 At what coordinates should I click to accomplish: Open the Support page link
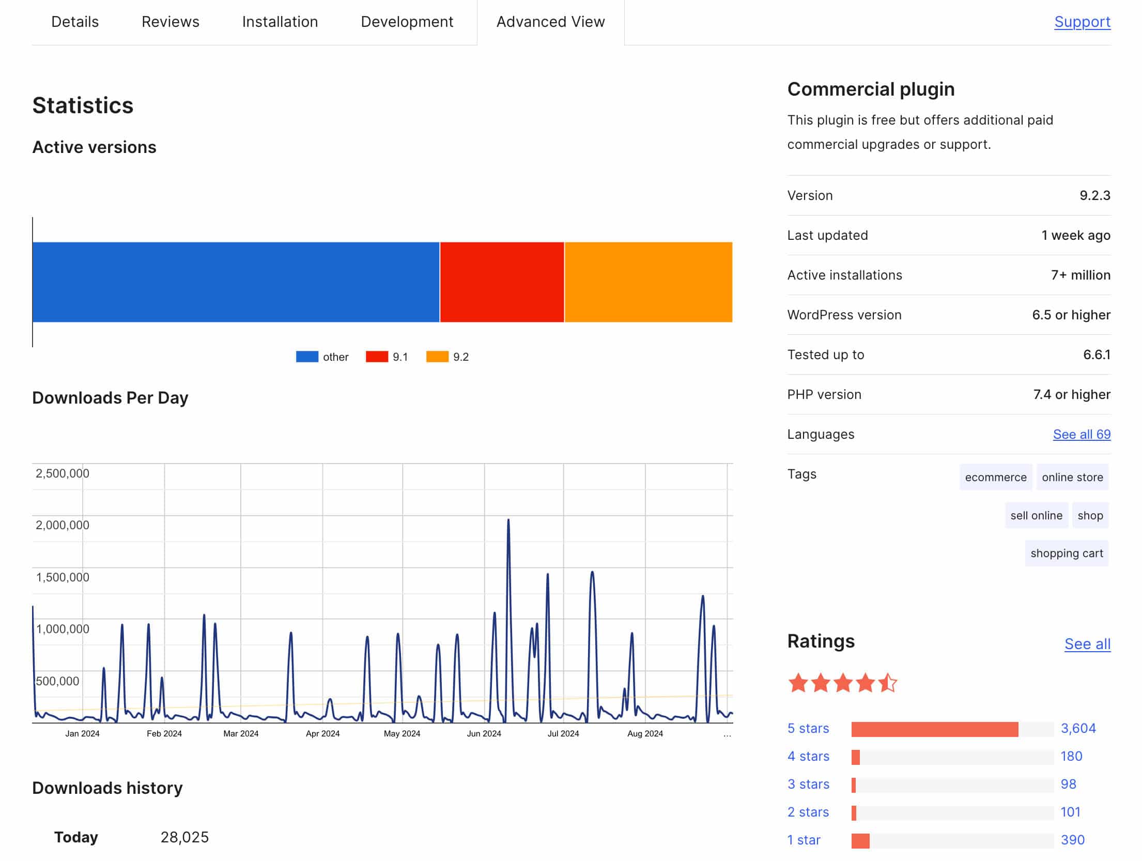[x=1082, y=22]
